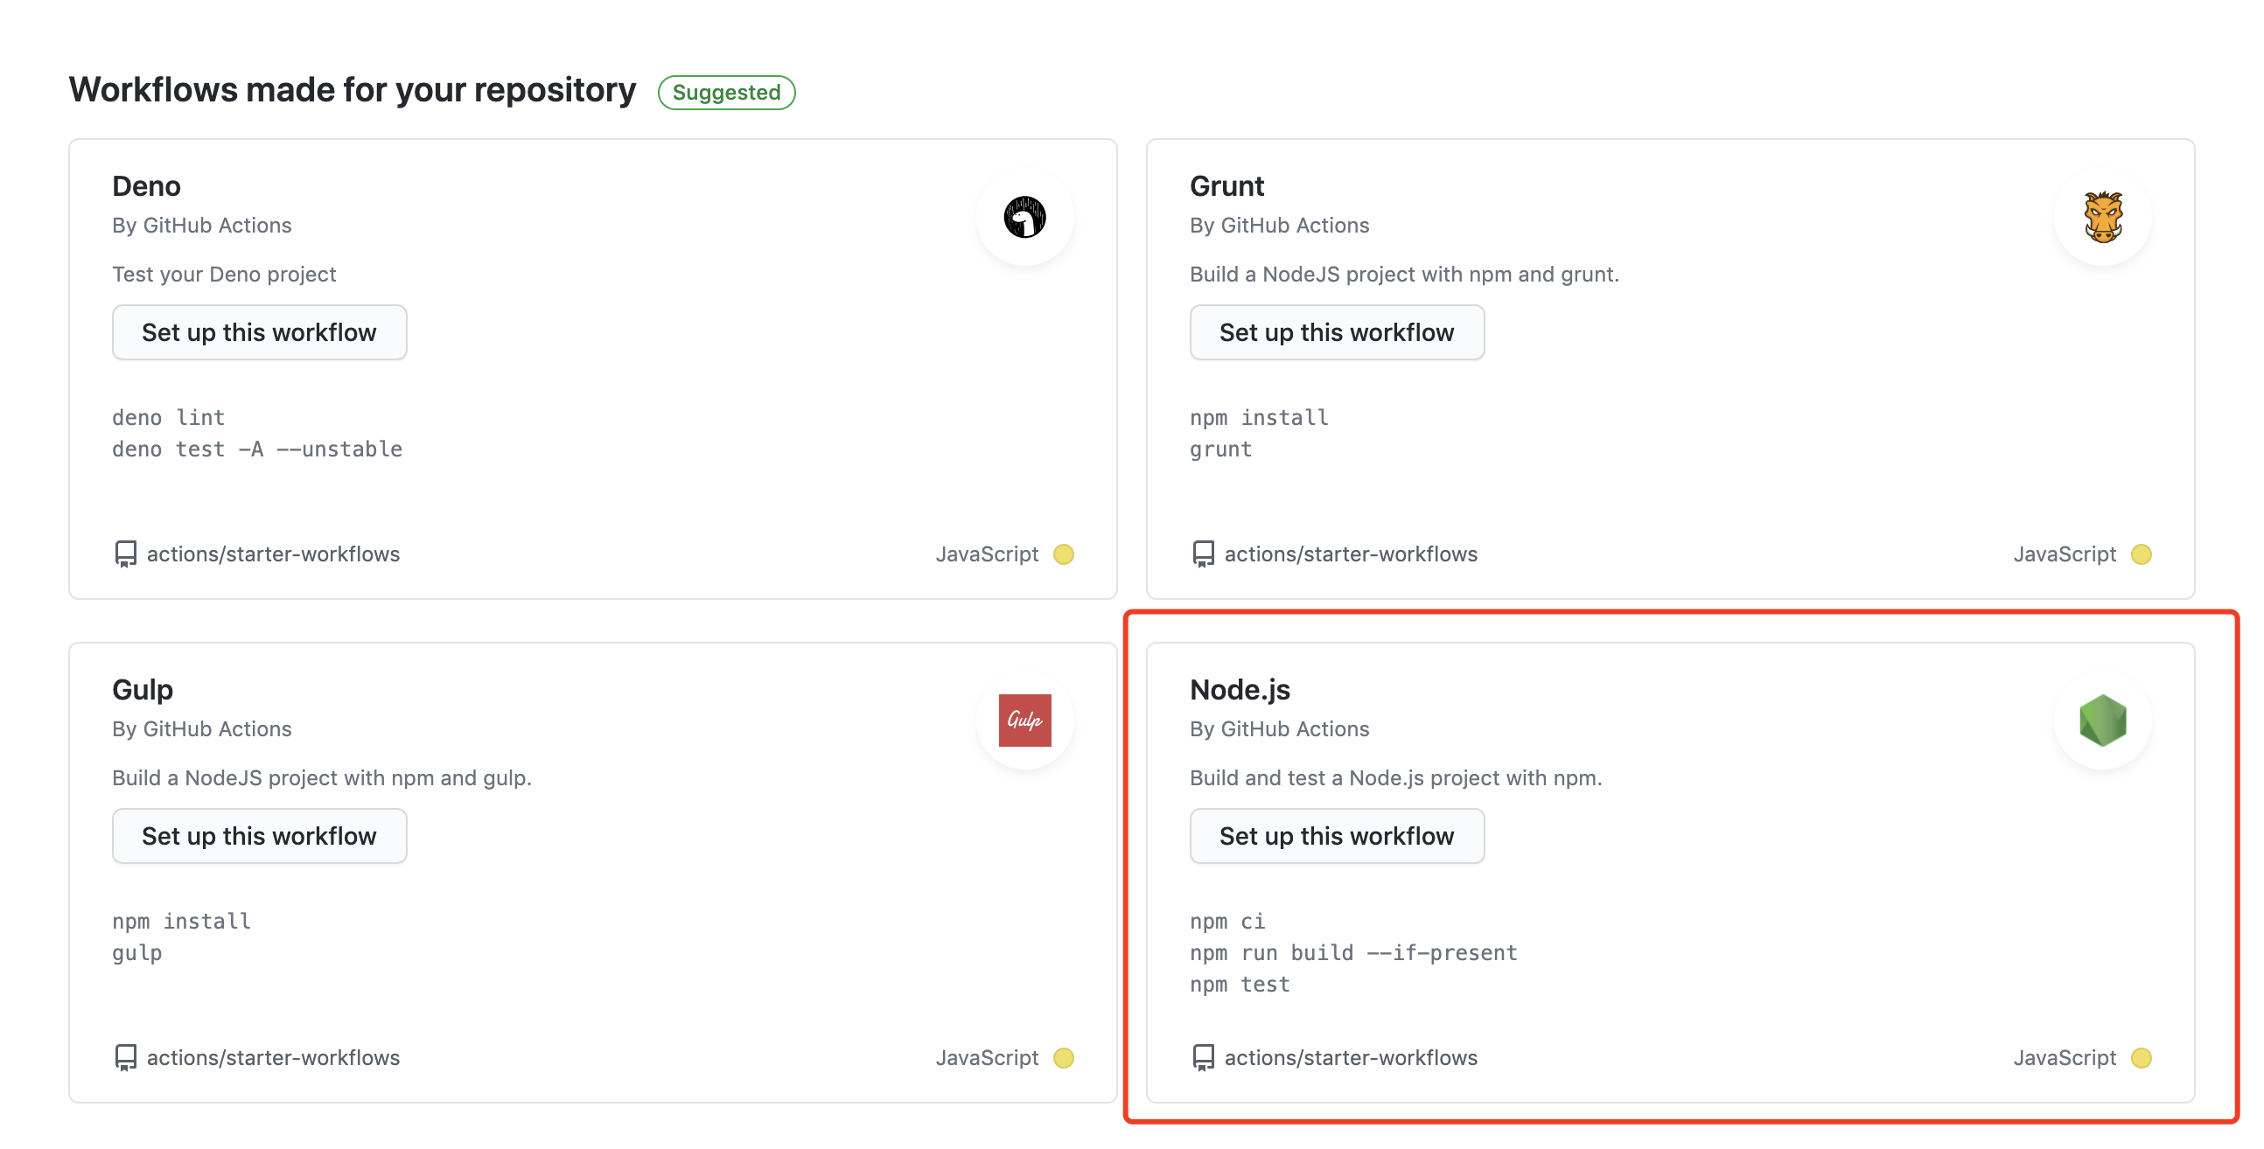
Task: Open actions/starter-workflows link in Deno card
Action: (273, 554)
